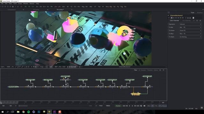Switch to the 01c.comp composition tab
This screenshot has height=114, width=204.
coord(60,9)
